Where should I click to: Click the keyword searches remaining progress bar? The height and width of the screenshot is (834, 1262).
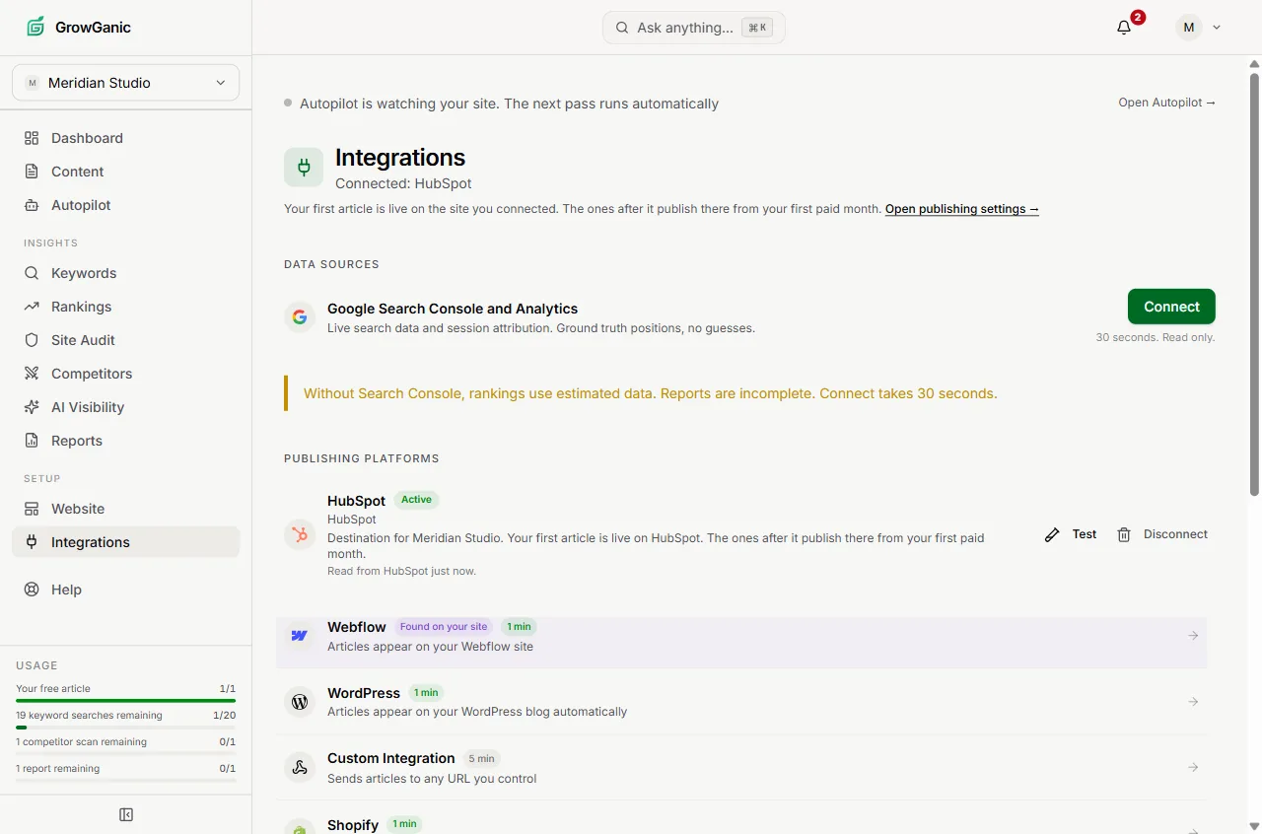point(125,728)
